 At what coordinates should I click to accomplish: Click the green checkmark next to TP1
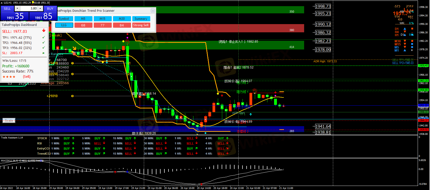[44, 37]
